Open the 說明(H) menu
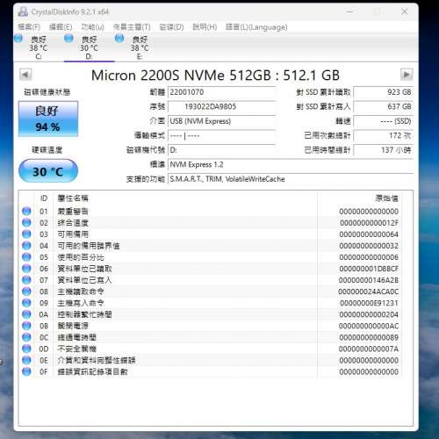This screenshot has height=439, width=439. pos(205,27)
